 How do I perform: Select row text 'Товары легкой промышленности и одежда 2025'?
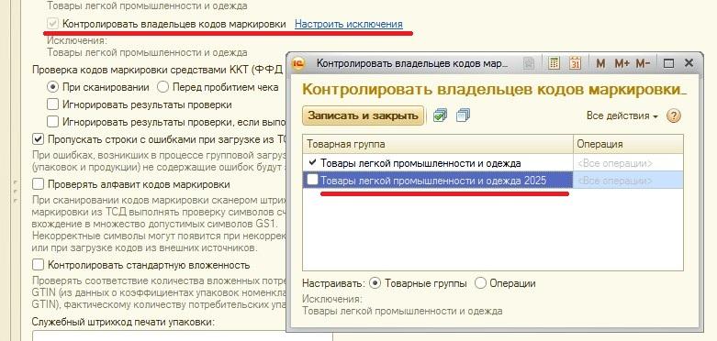(x=433, y=181)
